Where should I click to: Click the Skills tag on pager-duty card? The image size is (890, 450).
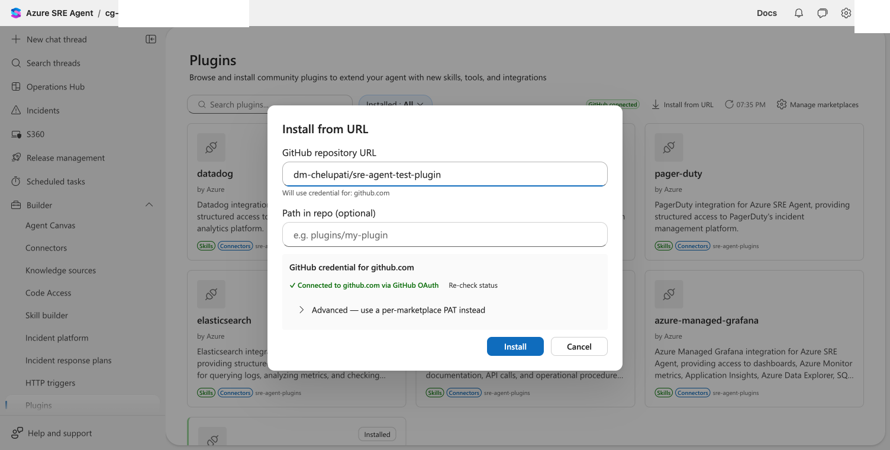663,246
